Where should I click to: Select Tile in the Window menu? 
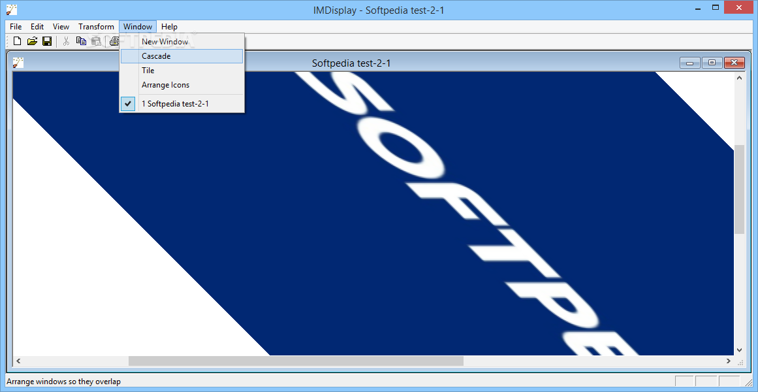182,71
